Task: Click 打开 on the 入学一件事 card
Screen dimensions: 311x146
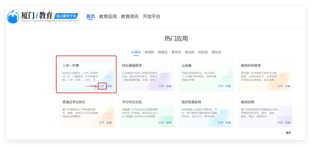Action: [102, 86]
